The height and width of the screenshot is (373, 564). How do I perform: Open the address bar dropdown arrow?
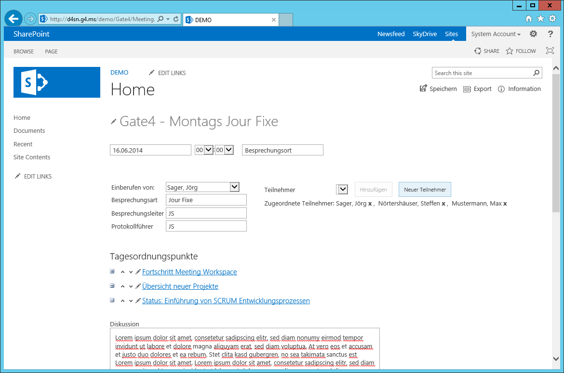168,19
